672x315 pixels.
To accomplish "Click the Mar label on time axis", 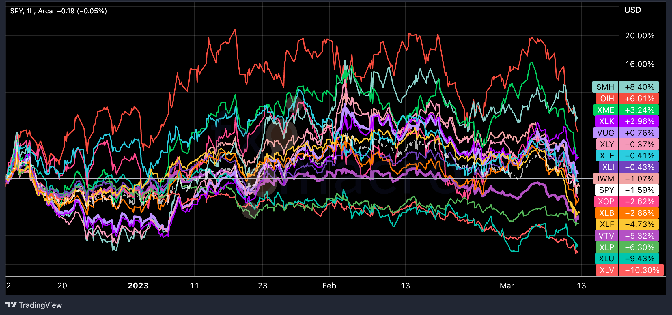I will [507, 286].
